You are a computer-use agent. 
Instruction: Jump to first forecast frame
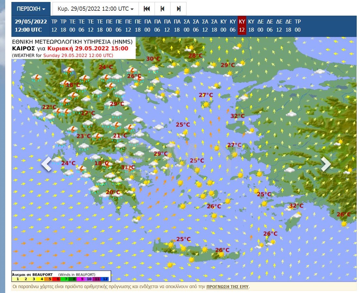pos(147,9)
